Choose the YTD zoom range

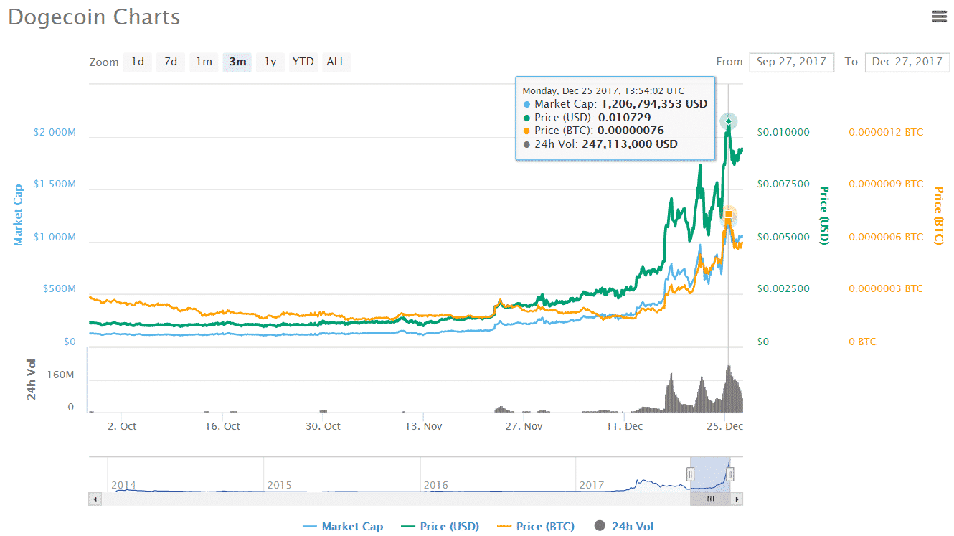pos(303,62)
